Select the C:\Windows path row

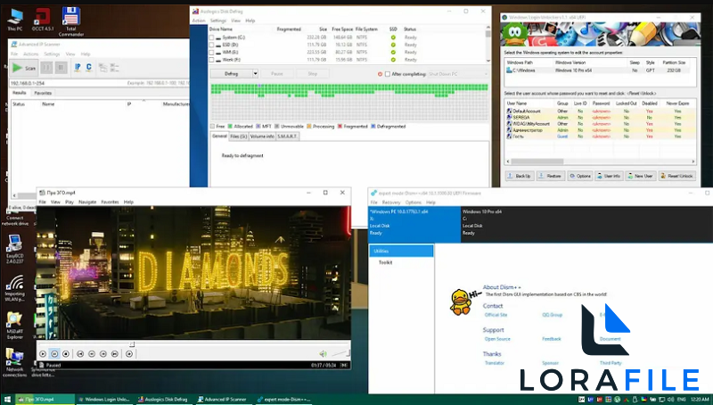pos(600,70)
